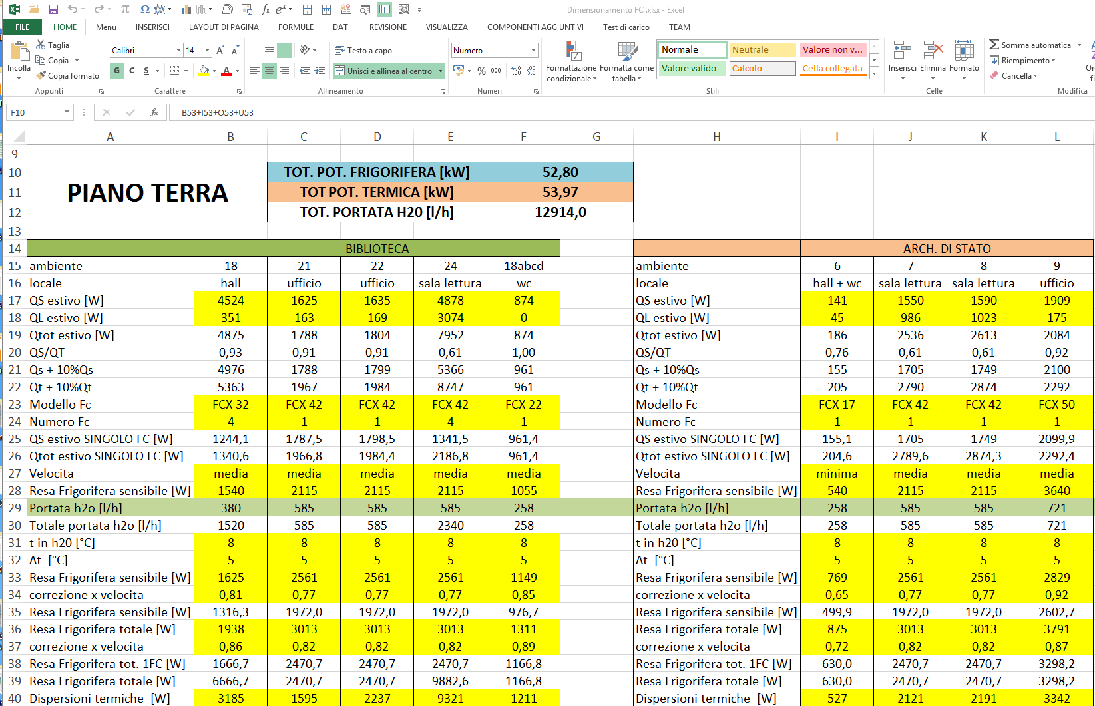Apply yellow fill color to the cell
1095x706 pixels.
pyautogui.click(x=204, y=71)
